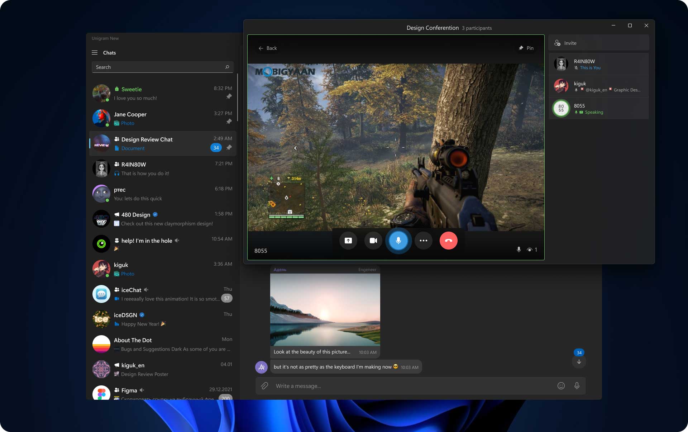This screenshot has width=688, height=432.
Task: Toggle the blue microphone button
Action: [398, 241]
